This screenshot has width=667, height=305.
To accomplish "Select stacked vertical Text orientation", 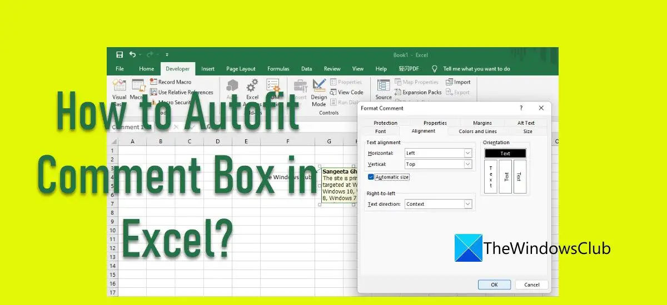I will click(491, 176).
